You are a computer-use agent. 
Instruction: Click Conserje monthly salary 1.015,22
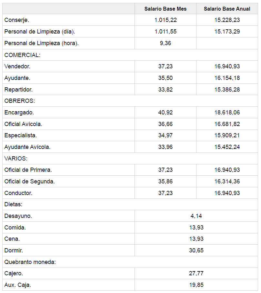166,20
